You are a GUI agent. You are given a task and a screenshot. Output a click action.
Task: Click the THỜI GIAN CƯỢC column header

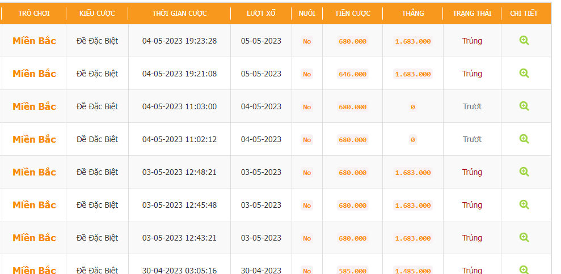pos(179,14)
